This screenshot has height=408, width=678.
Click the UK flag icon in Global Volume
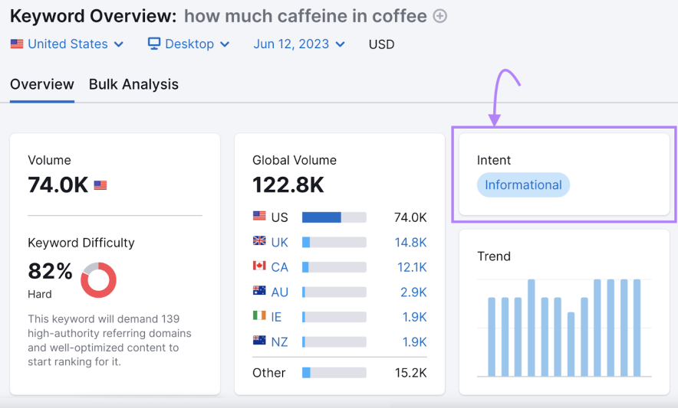[259, 242]
